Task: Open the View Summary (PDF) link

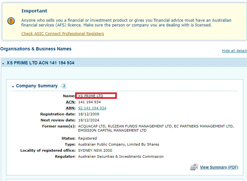Action: (x=219, y=167)
